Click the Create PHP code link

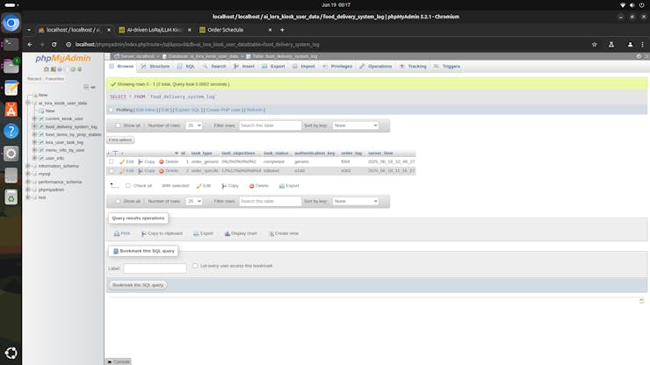tap(223, 110)
